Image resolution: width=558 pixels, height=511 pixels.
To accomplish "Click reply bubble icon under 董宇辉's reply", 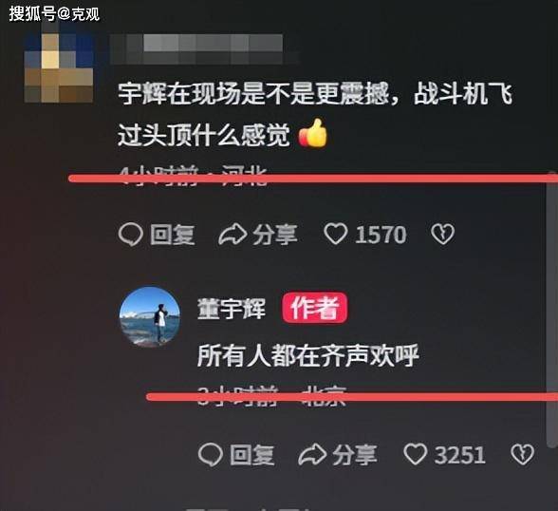I will pos(211,455).
